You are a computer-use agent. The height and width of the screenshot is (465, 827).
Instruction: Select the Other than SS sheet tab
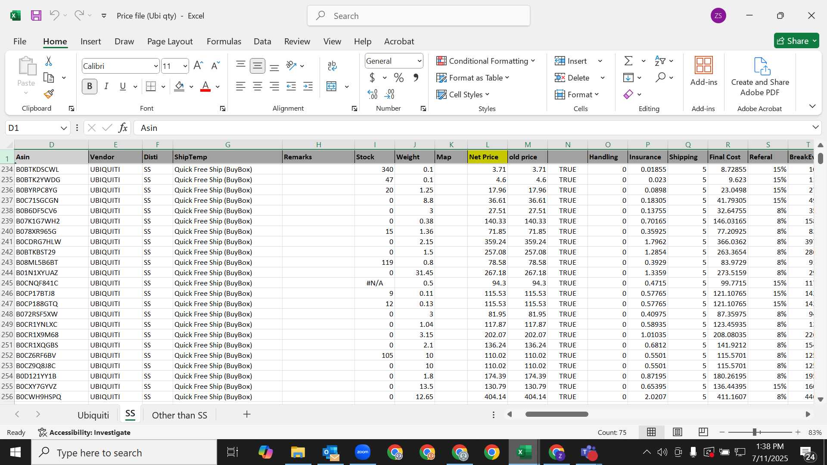tap(180, 415)
